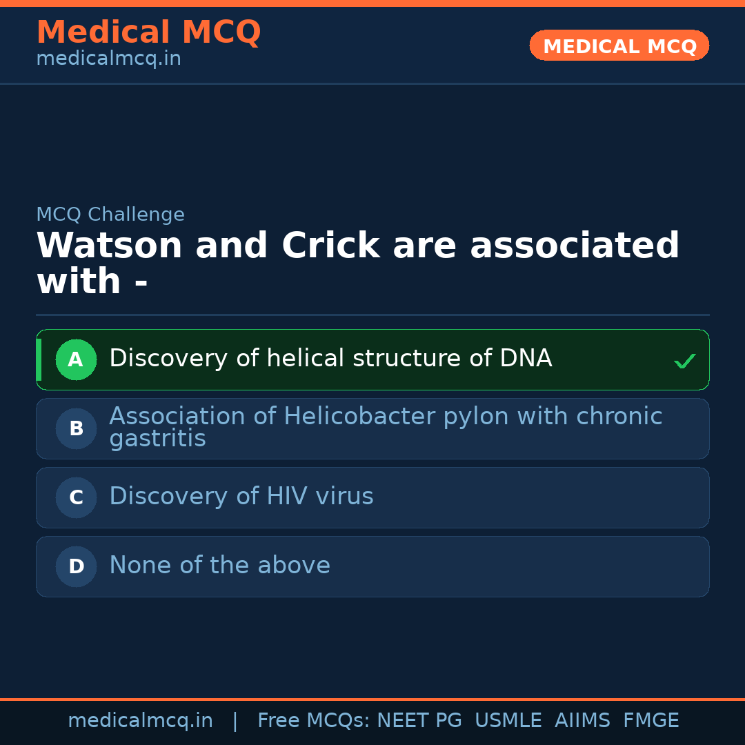This screenshot has height=745, width=745.
Task: Click the green accent bar on option A
Action: [x=39, y=359]
